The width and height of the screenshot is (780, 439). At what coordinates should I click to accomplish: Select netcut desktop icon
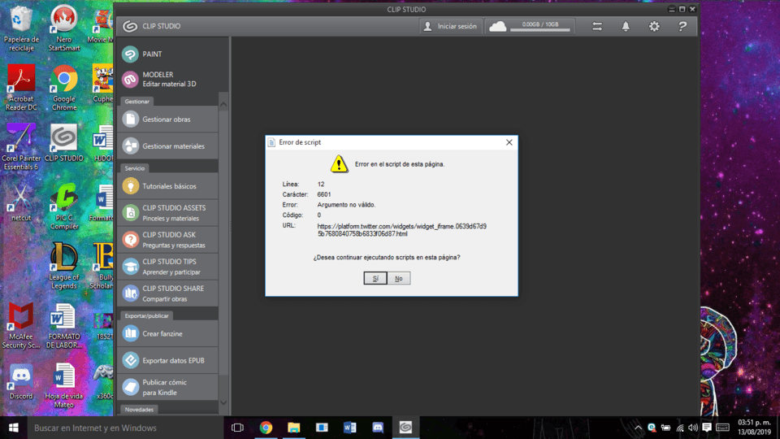tap(20, 202)
